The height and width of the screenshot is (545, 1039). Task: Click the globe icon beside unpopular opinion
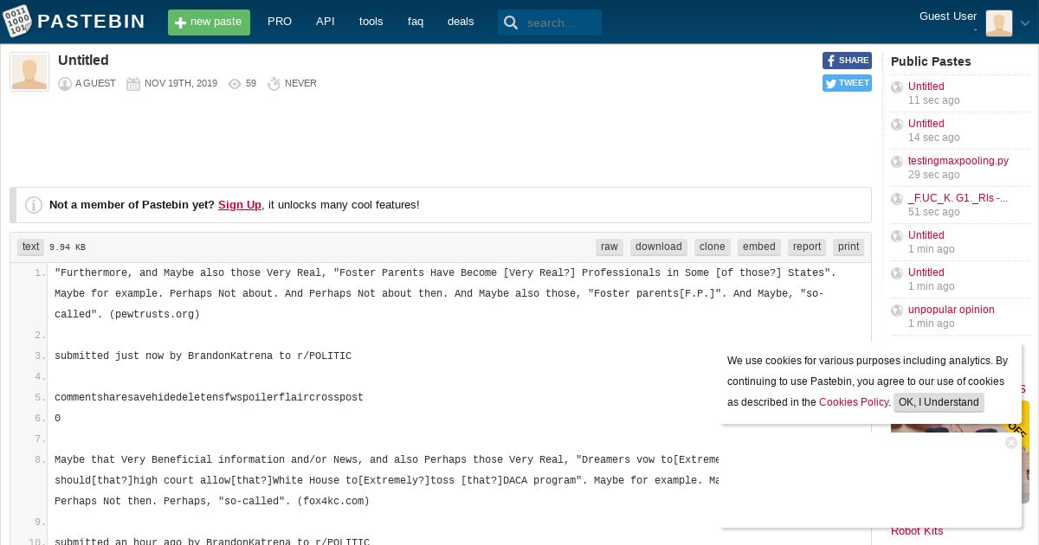897,311
